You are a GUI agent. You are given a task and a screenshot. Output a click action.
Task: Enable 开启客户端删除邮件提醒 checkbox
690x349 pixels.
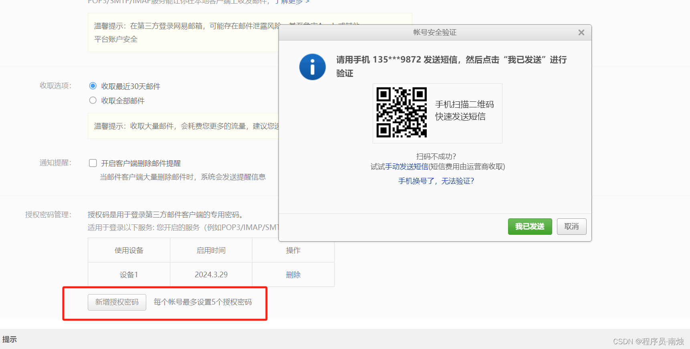point(93,163)
